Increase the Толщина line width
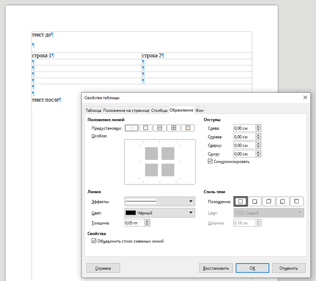Screen dimensions: 316x281 pos(147,221)
